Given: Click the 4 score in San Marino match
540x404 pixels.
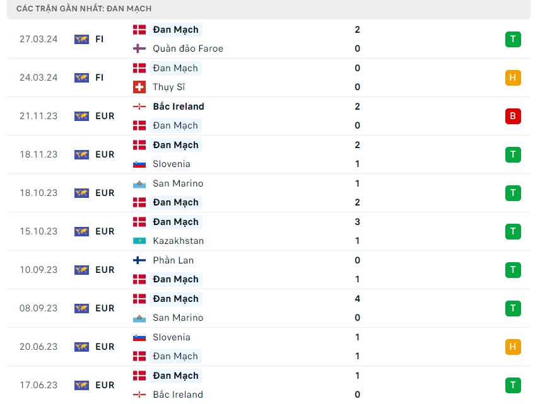Looking at the screenshot, I should click(357, 299).
